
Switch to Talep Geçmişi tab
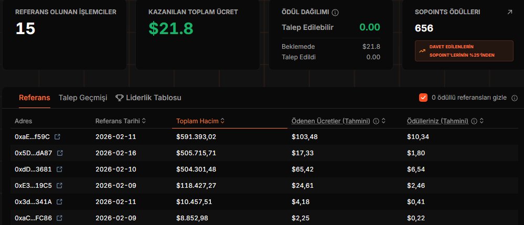(x=83, y=98)
